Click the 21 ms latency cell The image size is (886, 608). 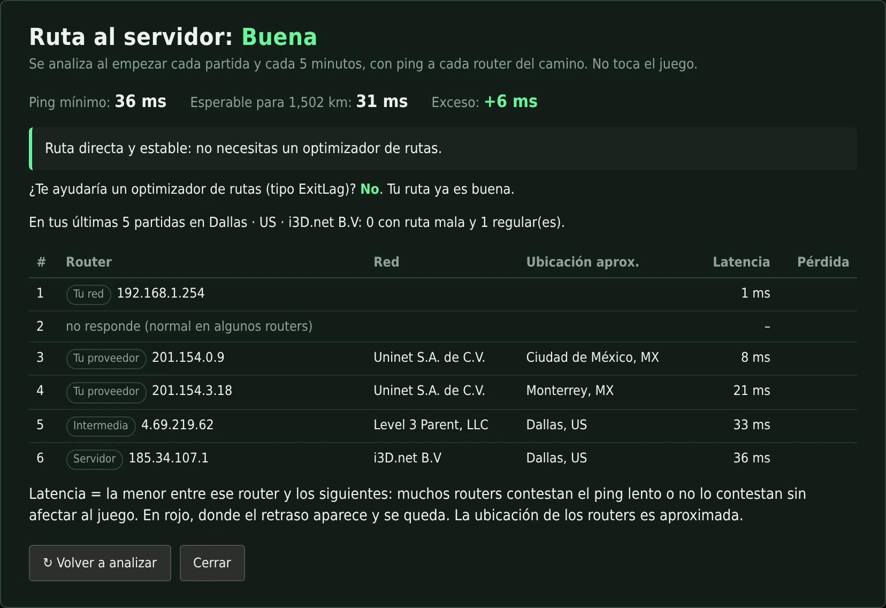click(752, 391)
